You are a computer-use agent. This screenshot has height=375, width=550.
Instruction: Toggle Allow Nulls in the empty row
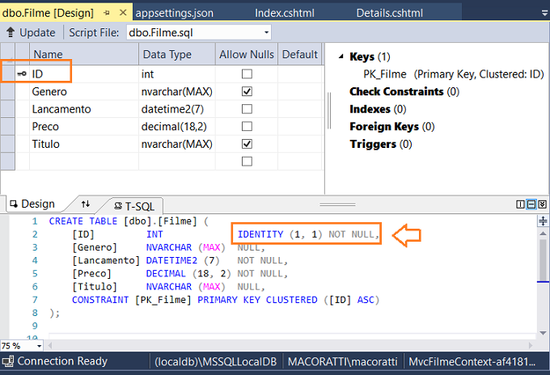click(x=247, y=161)
